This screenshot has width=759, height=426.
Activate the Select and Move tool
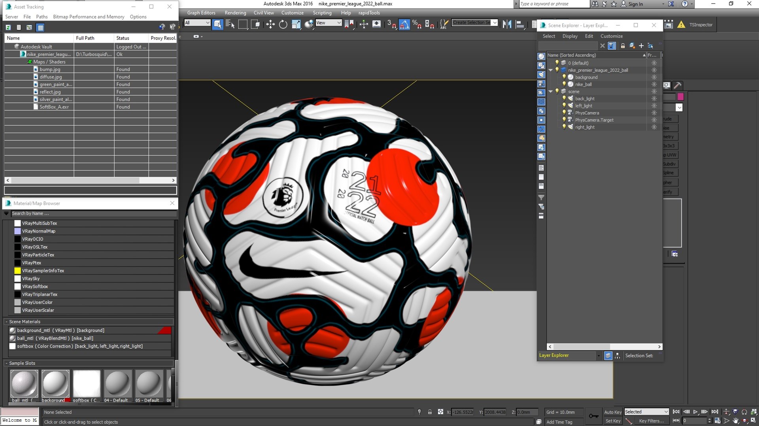[x=270, y=25]
